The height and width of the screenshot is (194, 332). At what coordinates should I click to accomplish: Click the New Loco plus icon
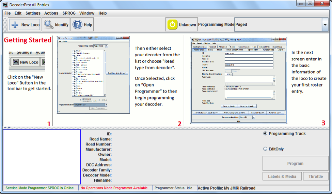point(15,25)
